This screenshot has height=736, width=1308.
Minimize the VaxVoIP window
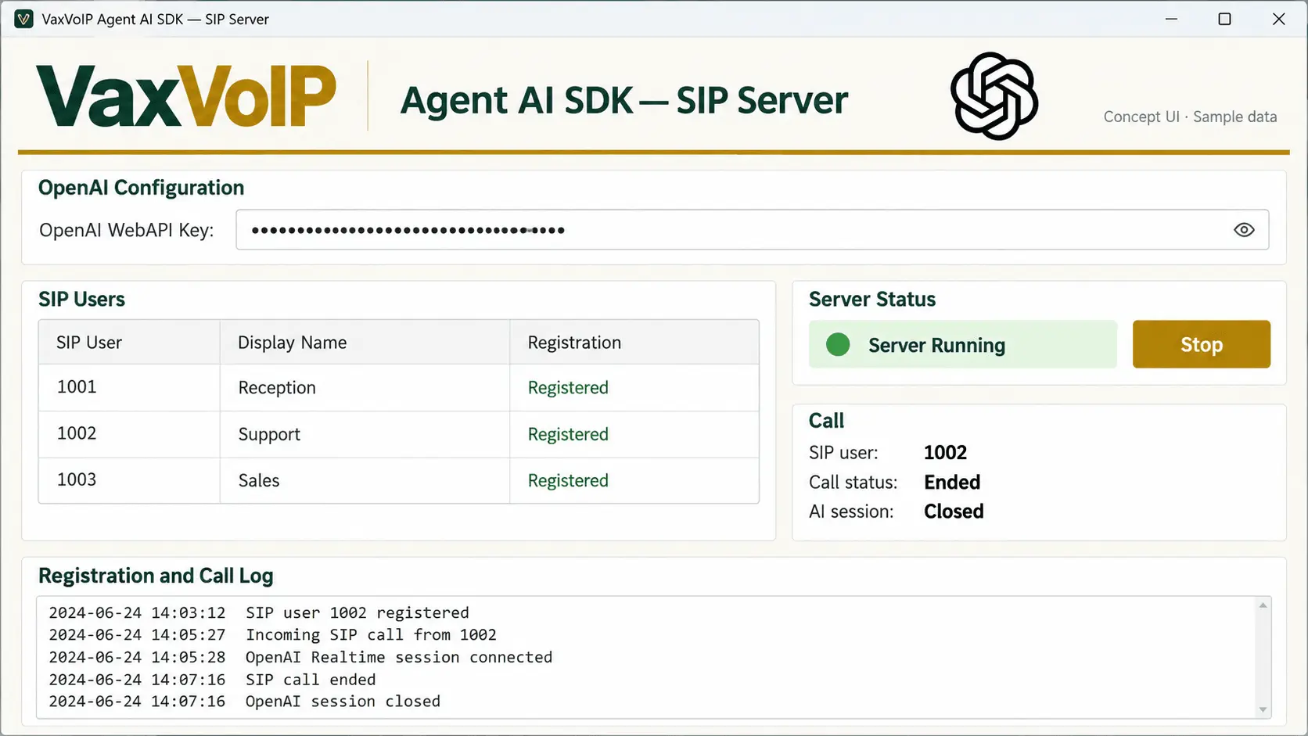1171,19
